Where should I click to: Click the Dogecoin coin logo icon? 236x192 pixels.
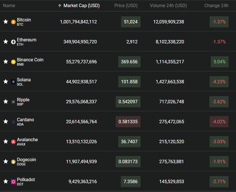[x=13, y=162]
